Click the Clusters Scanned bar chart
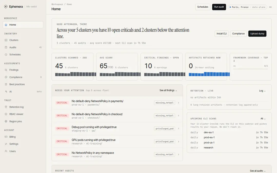The width and height of the screenshot is (277, 173). pos(76,74)
